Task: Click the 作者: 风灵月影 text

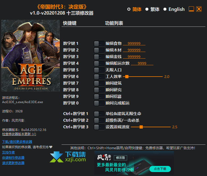Action: 13,121
